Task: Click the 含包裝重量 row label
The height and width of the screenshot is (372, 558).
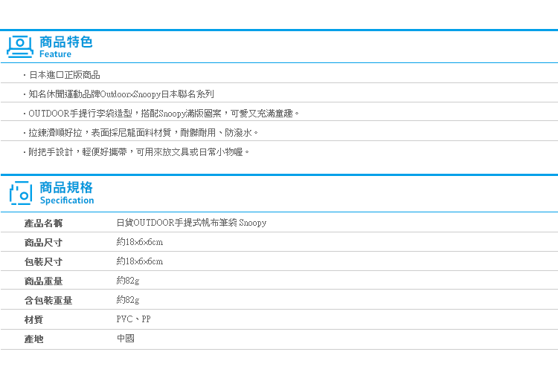Action: (x=48, y=301)
